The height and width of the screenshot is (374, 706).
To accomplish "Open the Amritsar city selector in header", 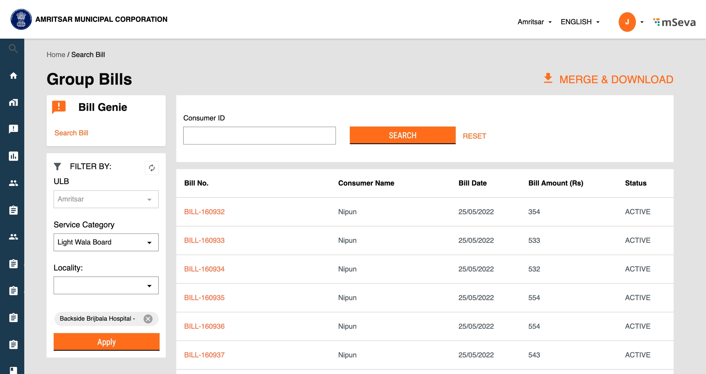I will tap(534, 22).
